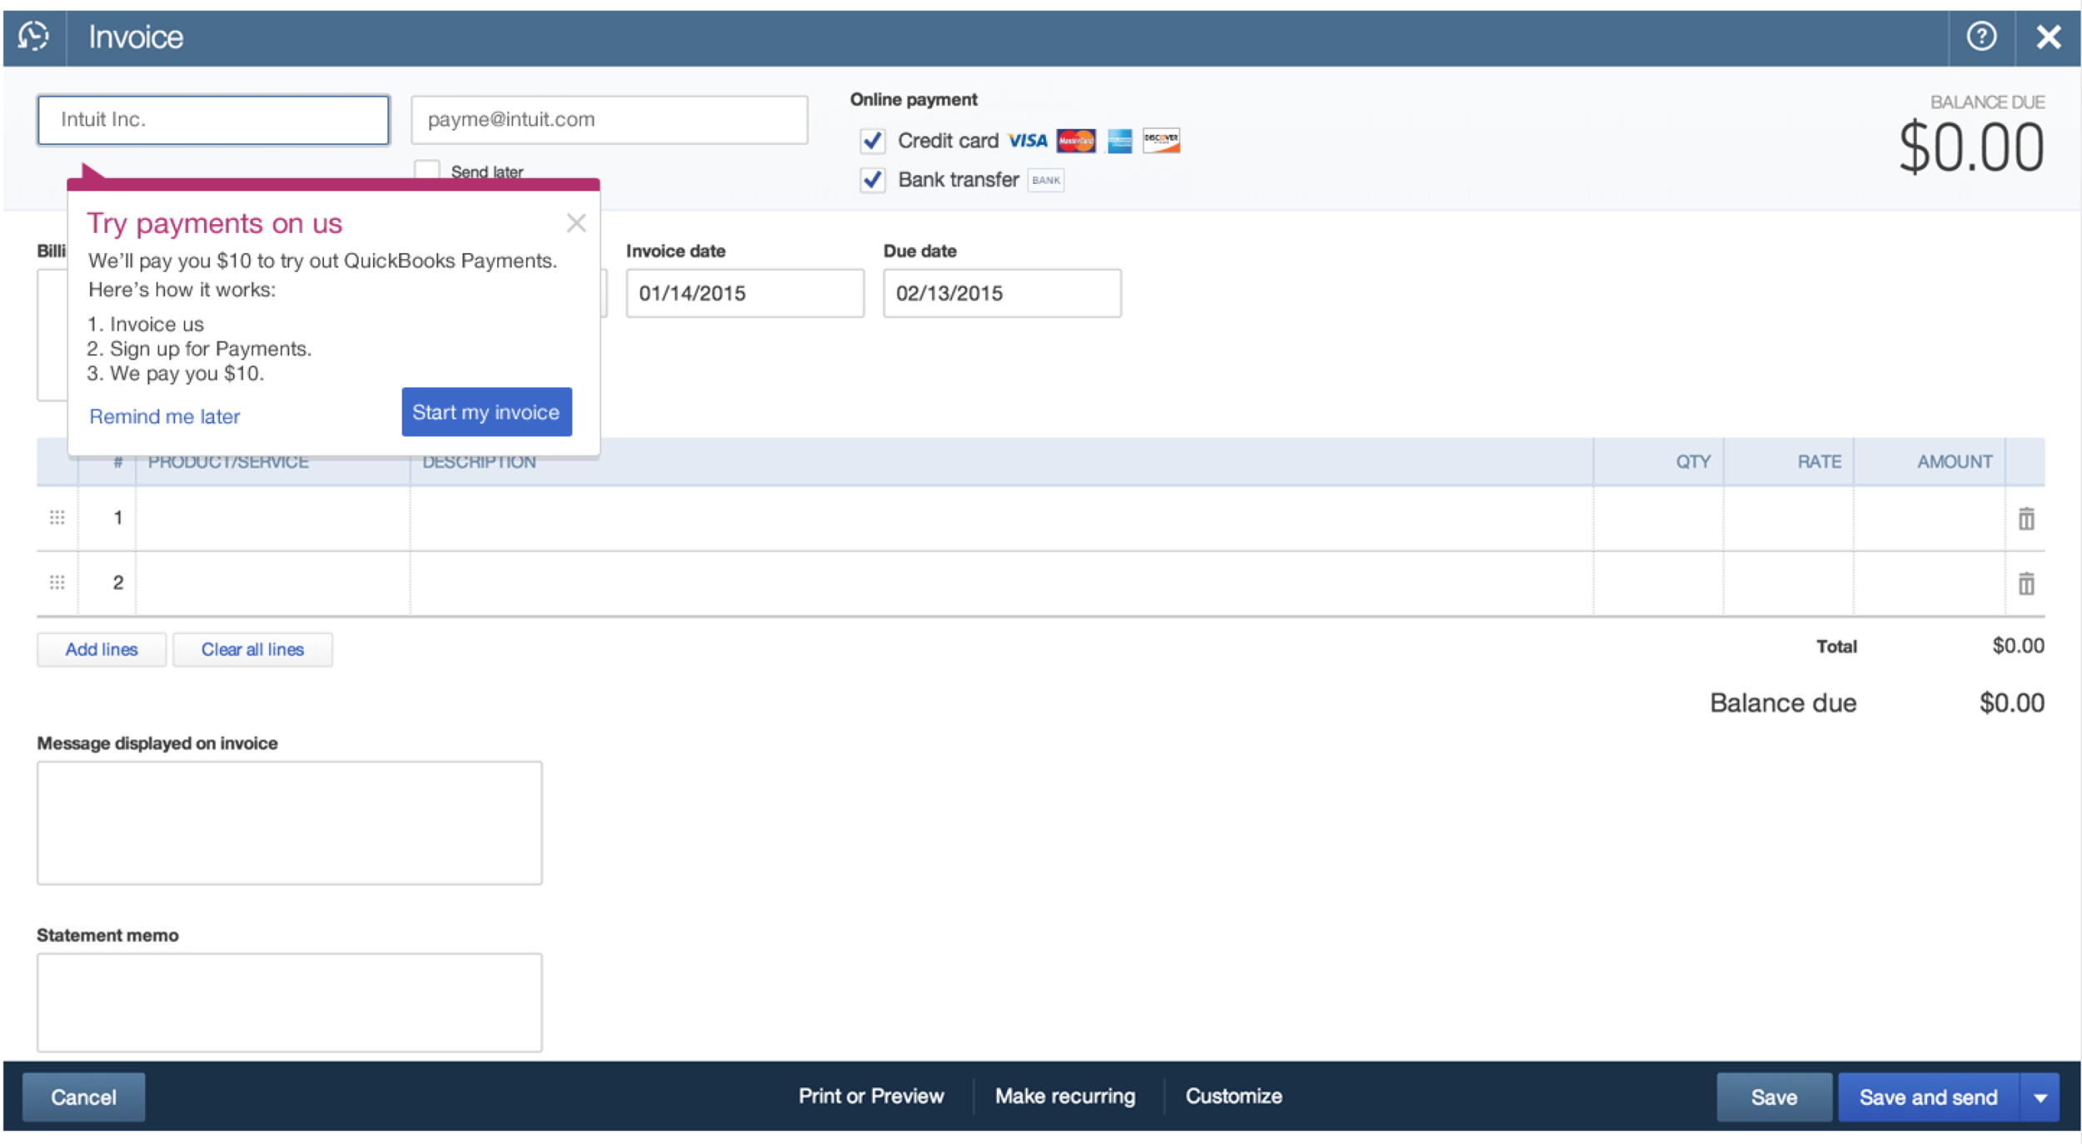This screenshot has width=2082, height=1144.
Task: Expand the Save and send dropdown arrow
Action: pos(2040,1097)
